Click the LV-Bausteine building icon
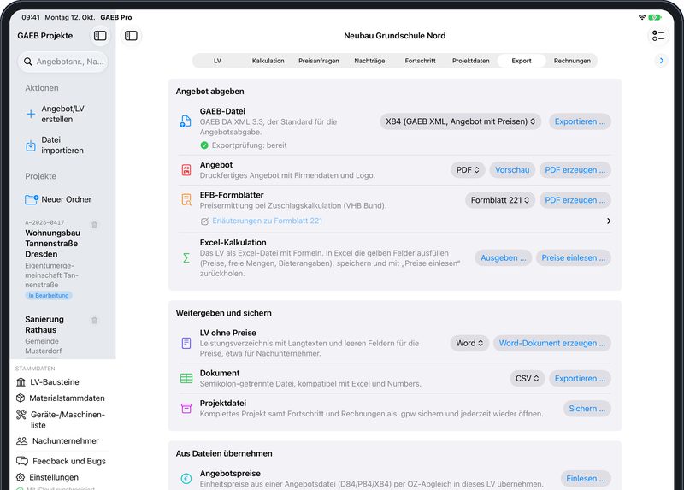Image resolution: width=684 pixels, height=490 pixels. pos(21,382)
